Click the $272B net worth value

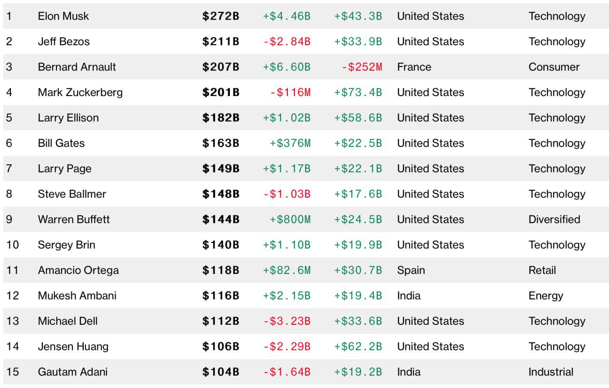pos(221,16)
